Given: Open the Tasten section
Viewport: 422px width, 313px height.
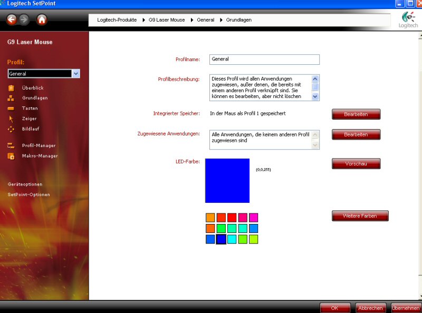Looking at the screenshot, I should click(30, 109).
